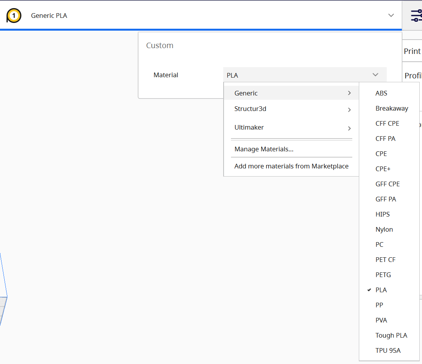This screenshot has width=422, height=364.
Task: Expand the Ultimaker materials submenu
Action: pyautogui.click(x=291, y=127)
